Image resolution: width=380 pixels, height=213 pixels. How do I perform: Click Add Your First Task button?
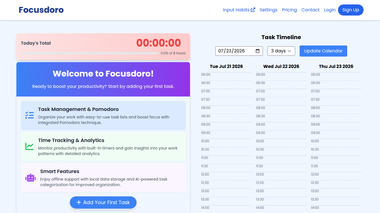coord(103,202)
